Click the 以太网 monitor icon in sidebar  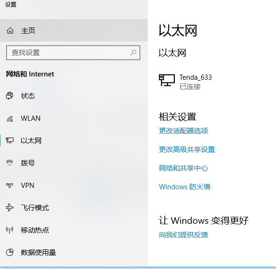pyautogui.click(x=10, y=140)
